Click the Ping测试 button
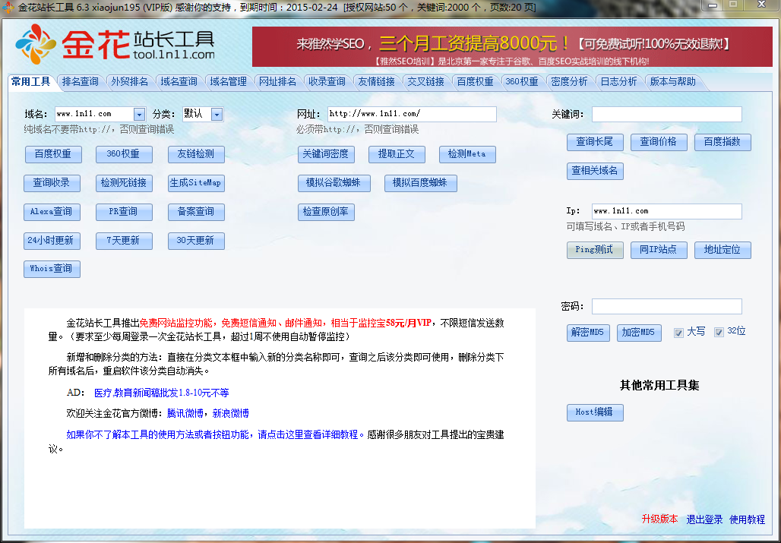 point(595,250)
